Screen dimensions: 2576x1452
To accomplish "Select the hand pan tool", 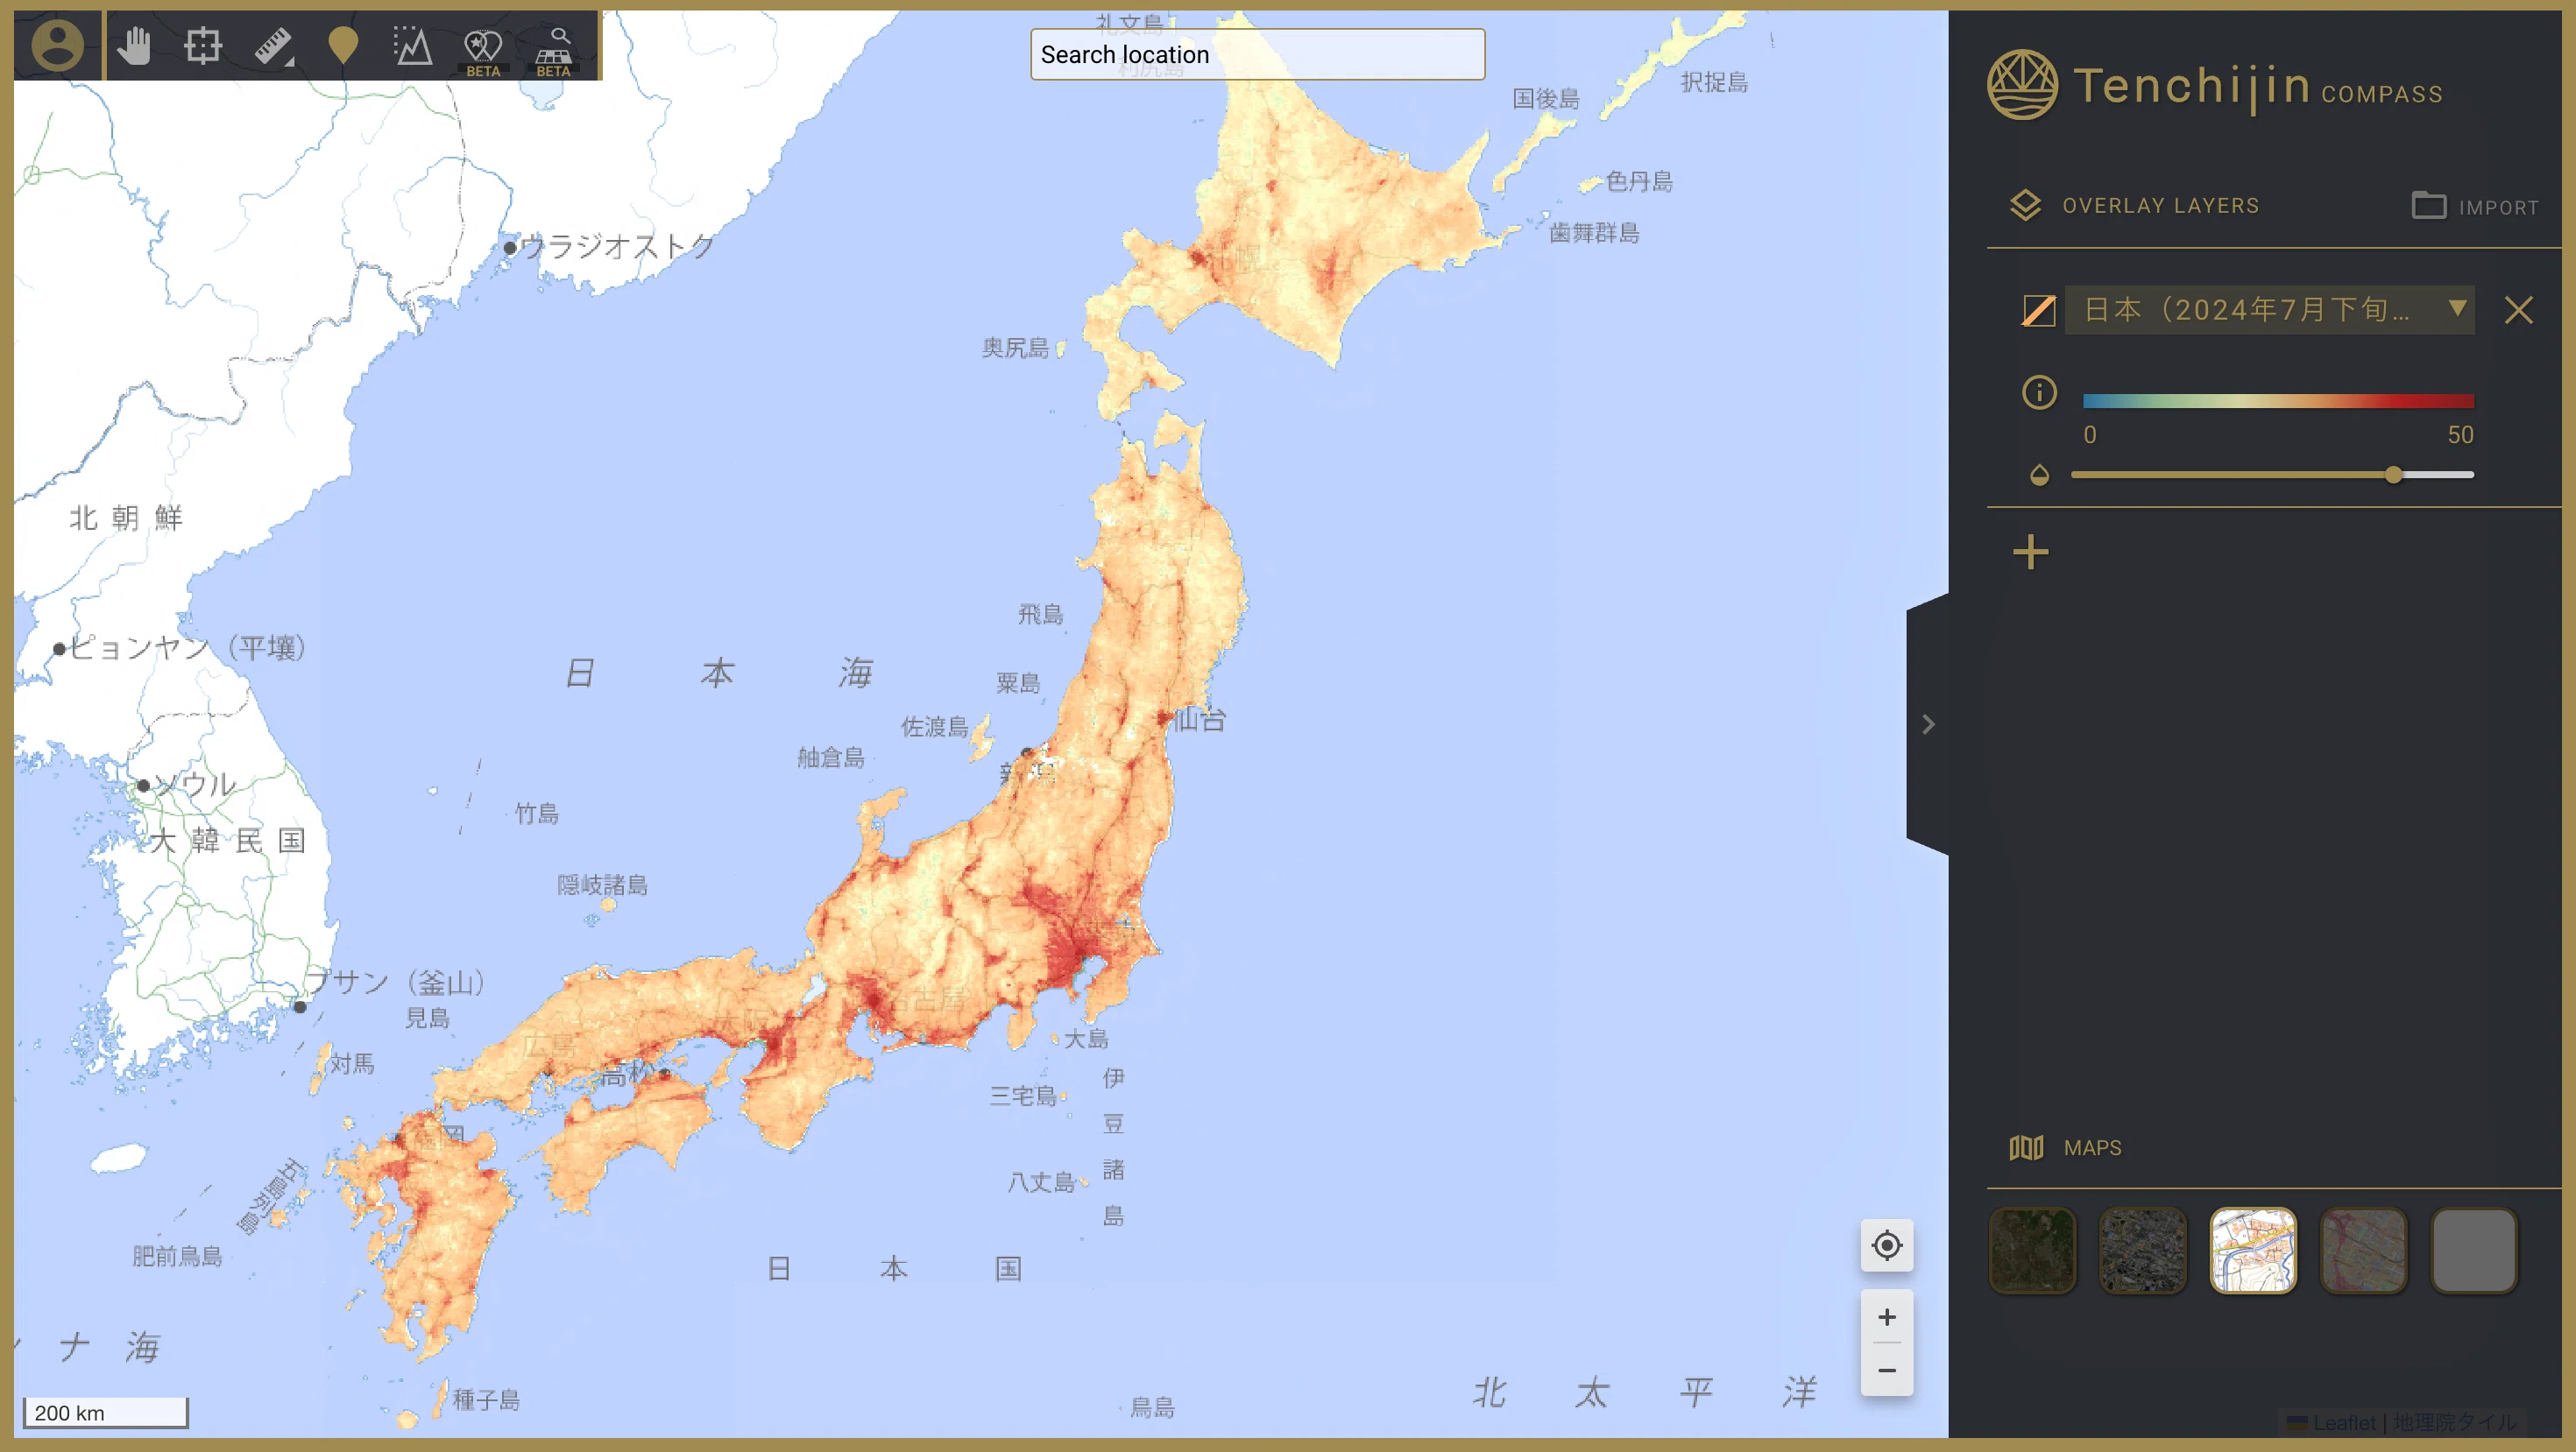I will [x=134, y=46].
